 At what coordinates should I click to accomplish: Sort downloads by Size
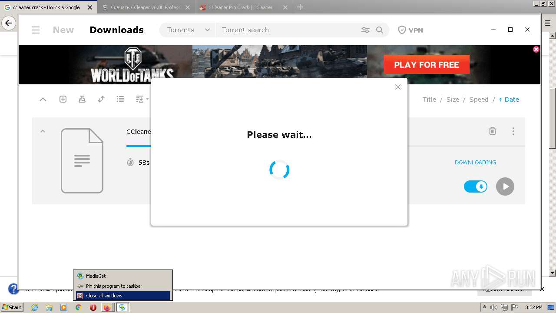(453, 100)
